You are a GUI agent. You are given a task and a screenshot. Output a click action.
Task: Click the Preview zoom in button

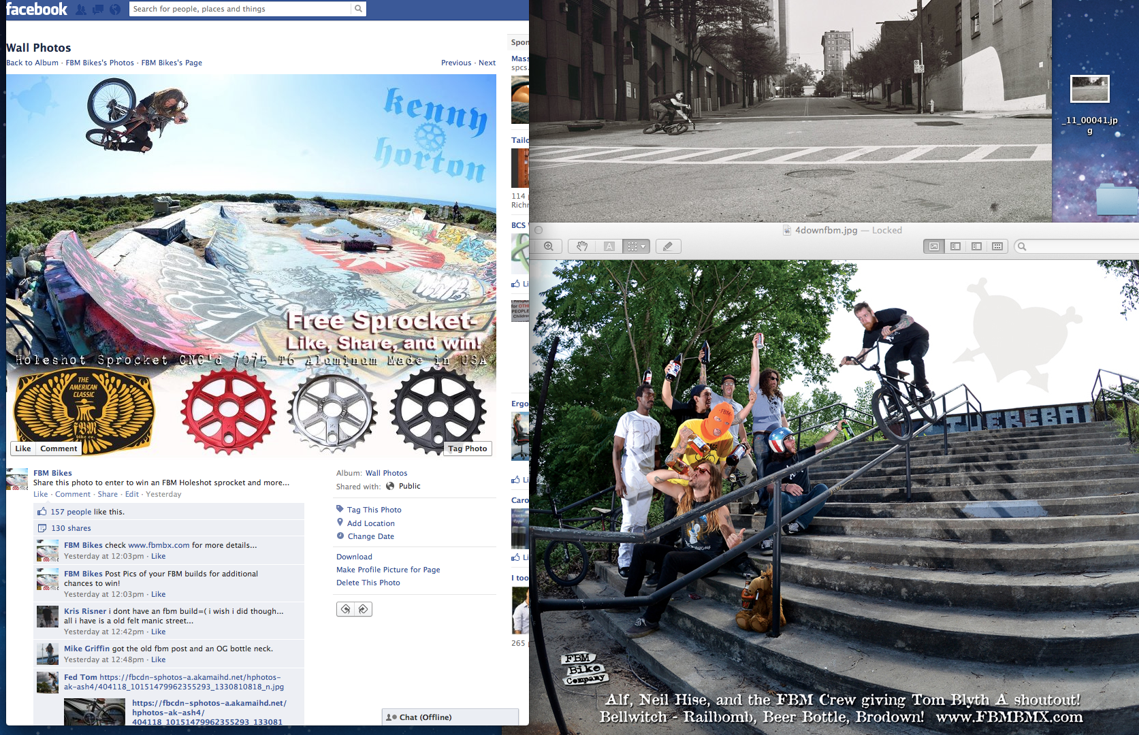click(x=549, y=246)
